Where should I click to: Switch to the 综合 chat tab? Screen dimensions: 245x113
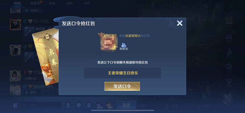pyautogui.click(x=17, y=3)
